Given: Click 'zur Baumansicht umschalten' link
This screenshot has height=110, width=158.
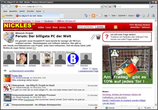Looking at the screenshot, I should pos(22,71).
